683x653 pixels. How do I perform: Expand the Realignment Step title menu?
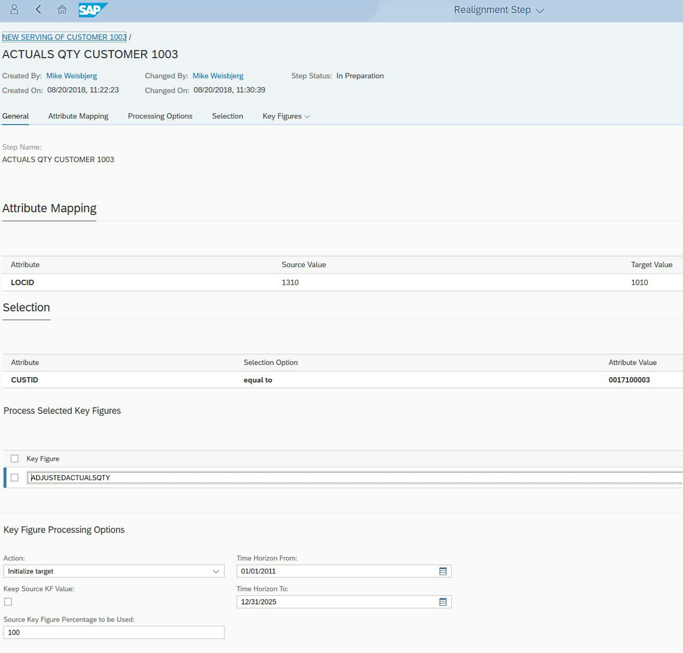click(499, 10)
